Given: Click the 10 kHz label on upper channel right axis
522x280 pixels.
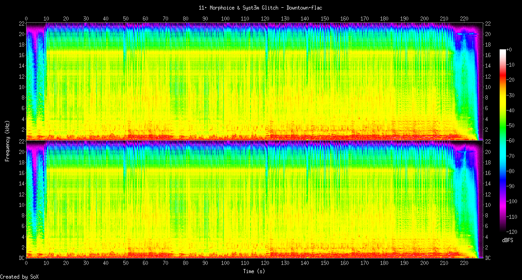Looking at the screenshot, I should pos(488,87).
